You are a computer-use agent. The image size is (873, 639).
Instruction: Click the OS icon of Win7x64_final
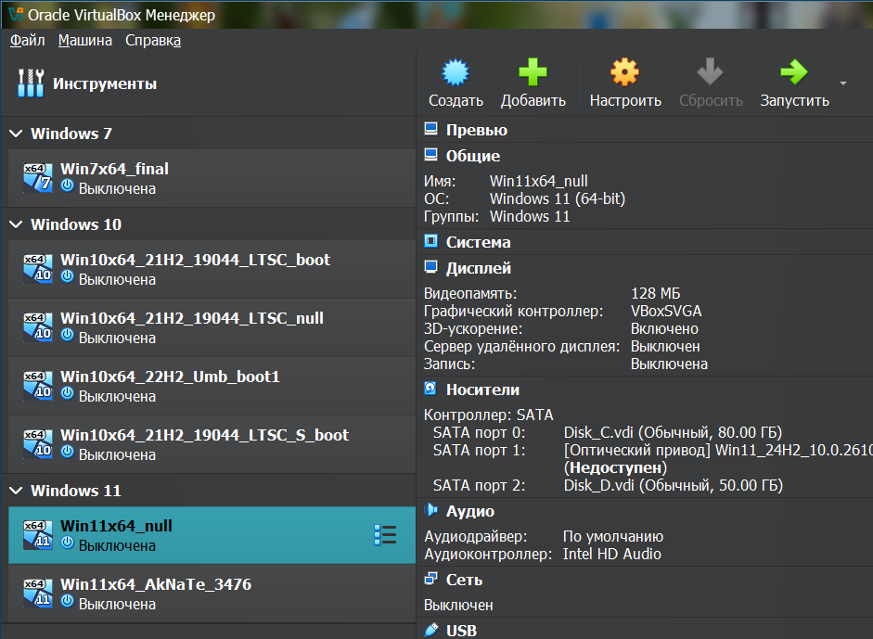pyautogui.click(x=38, y=178)
